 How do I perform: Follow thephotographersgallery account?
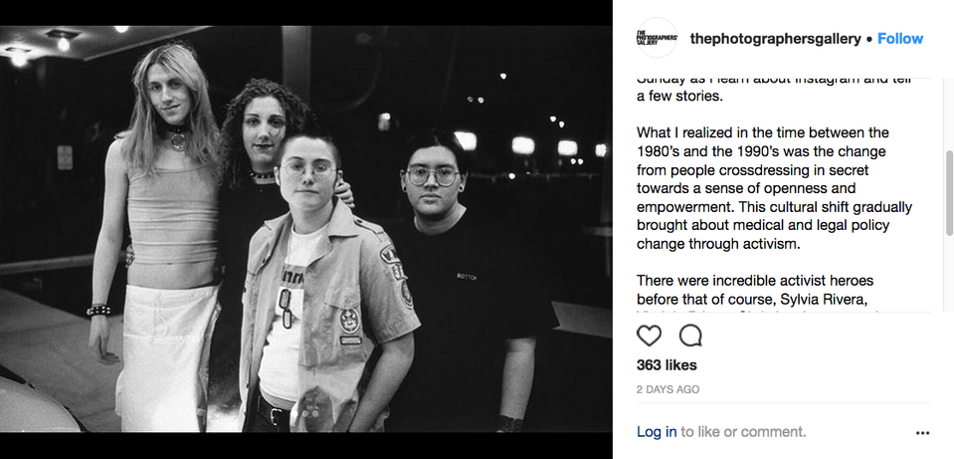[900, 39]
